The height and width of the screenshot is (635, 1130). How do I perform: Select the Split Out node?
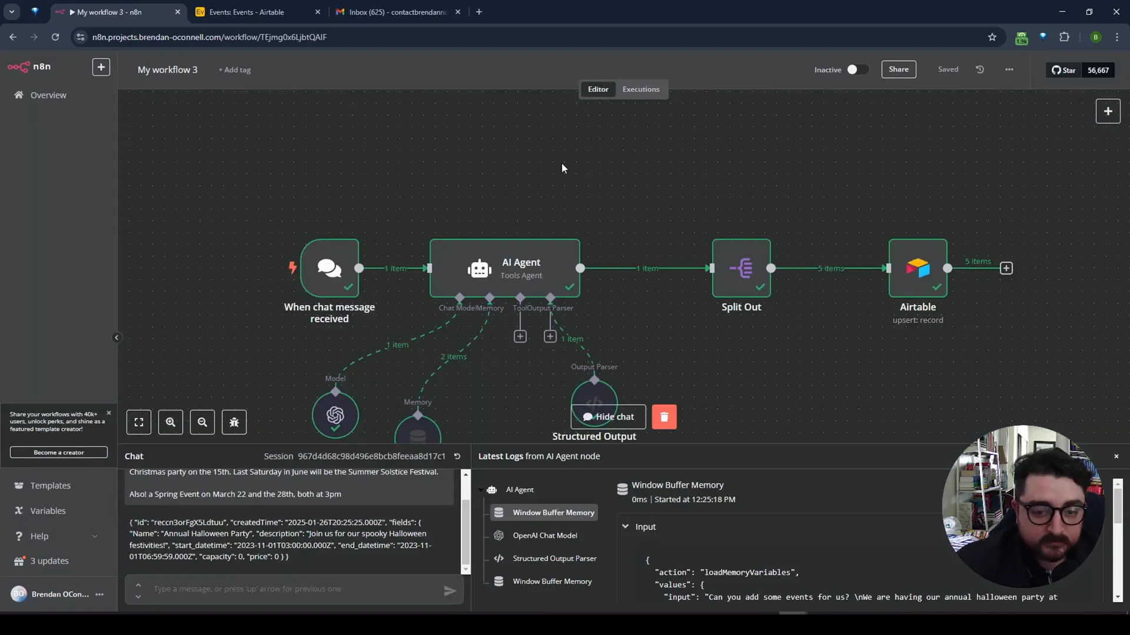741,268
